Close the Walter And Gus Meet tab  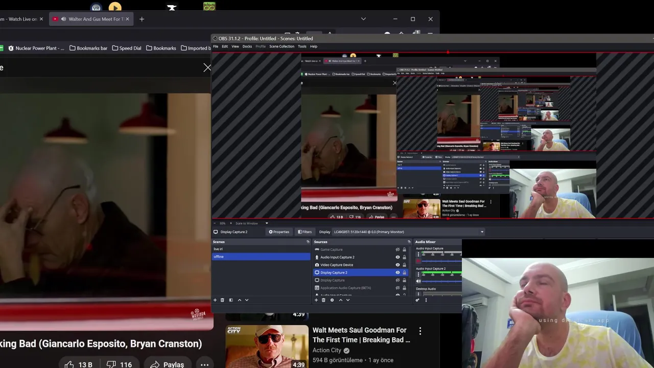[127, 19]
